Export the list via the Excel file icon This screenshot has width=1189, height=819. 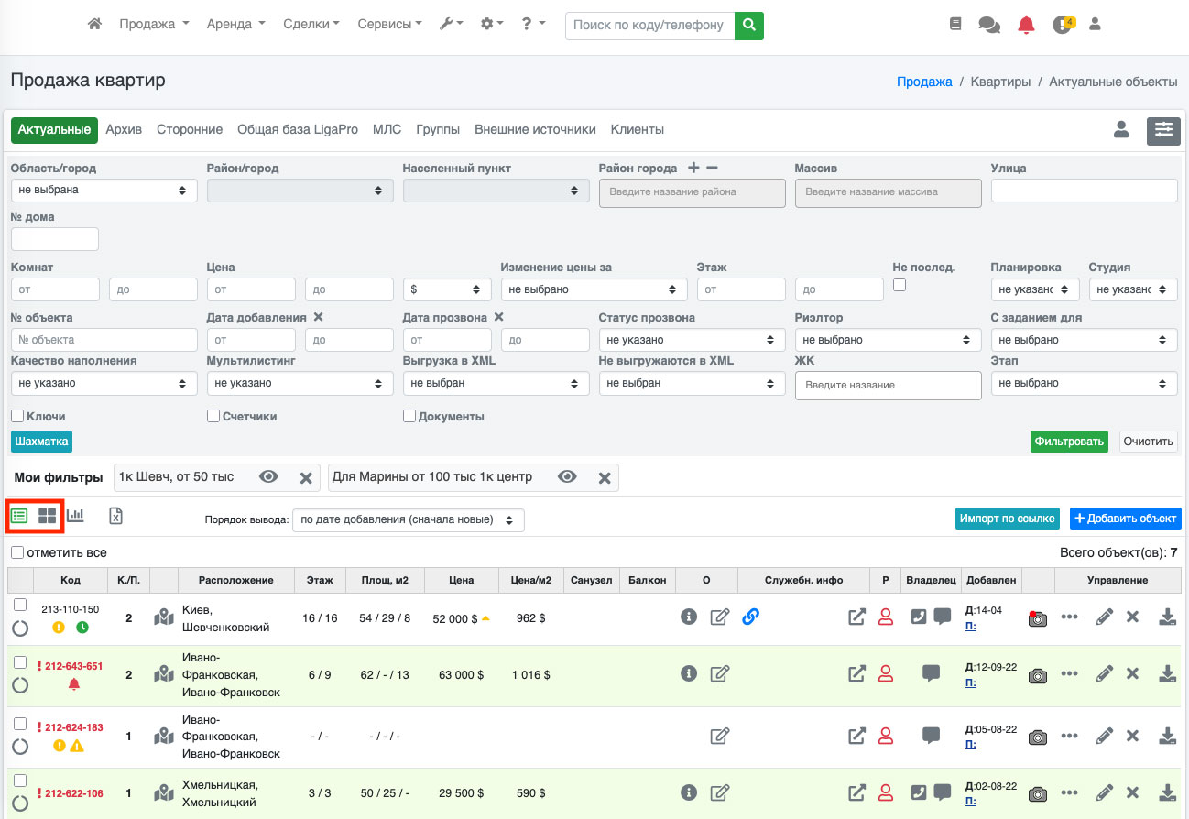116,516
